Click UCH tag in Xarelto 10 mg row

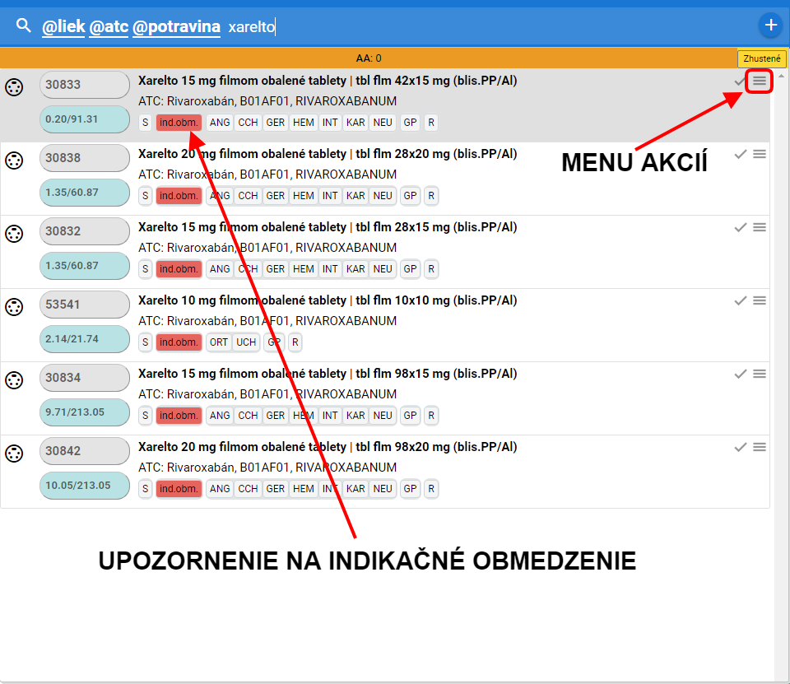tap(246, 342)
